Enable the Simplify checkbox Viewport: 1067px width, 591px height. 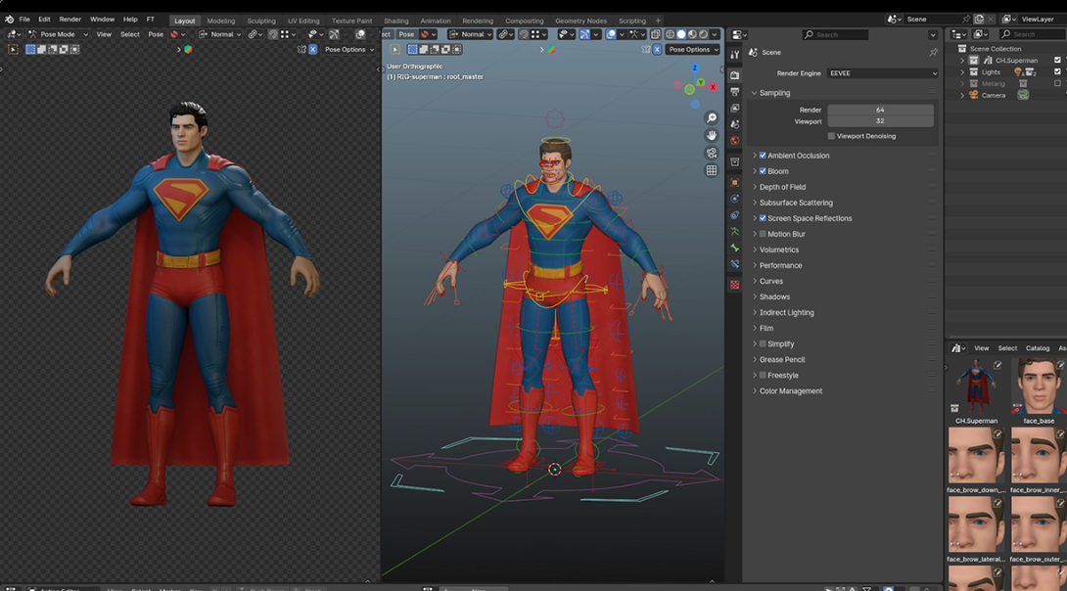(763, 344)
